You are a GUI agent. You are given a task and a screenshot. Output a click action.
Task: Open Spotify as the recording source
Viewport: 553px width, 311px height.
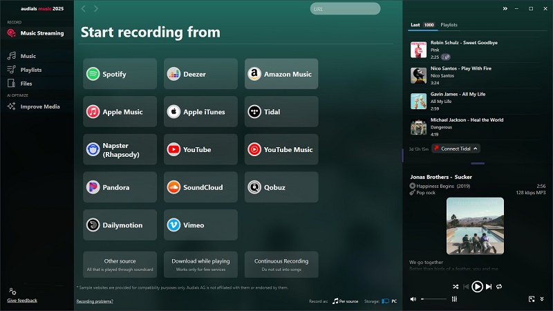120,74
